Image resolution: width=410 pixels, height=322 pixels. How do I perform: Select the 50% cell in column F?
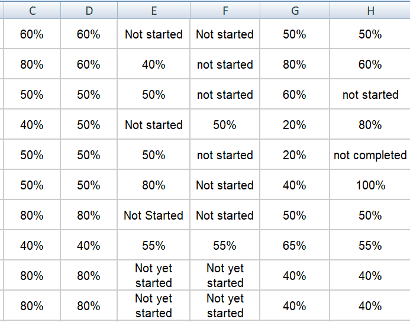click(x=225, y=125)
